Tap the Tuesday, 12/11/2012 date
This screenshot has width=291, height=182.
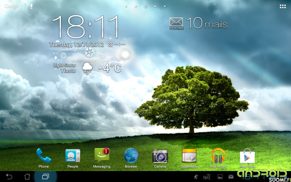[x=76, y=45]
